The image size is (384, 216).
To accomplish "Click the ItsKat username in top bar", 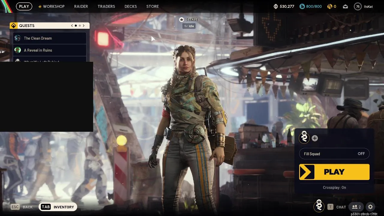I will [368, 6].
